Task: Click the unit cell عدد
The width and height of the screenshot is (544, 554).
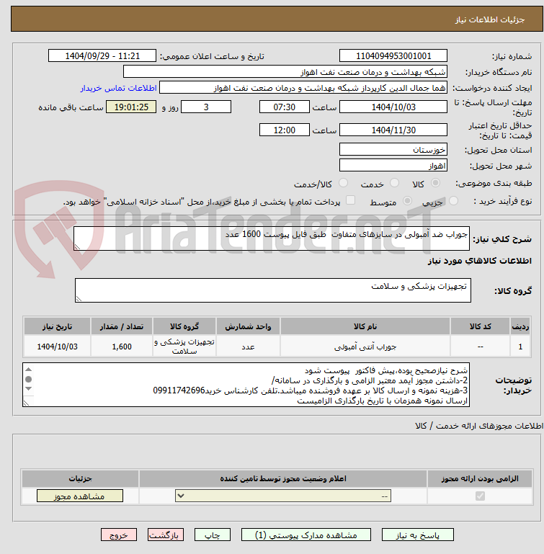Action: pyautogui.click(x=248, y=347)
